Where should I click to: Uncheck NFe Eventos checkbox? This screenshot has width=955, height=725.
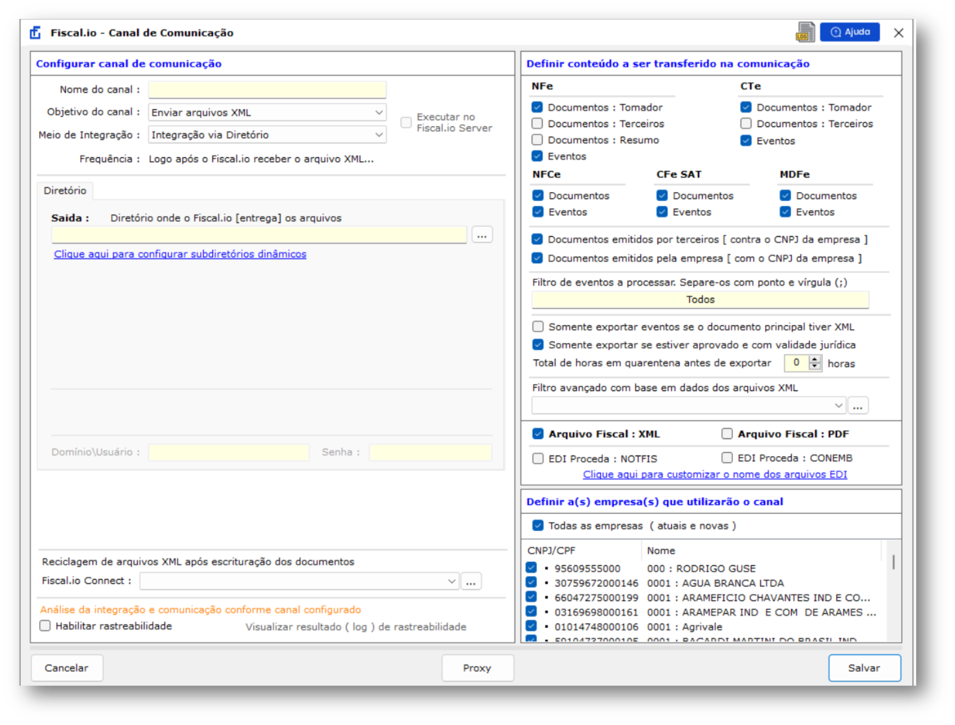point(537,156)
